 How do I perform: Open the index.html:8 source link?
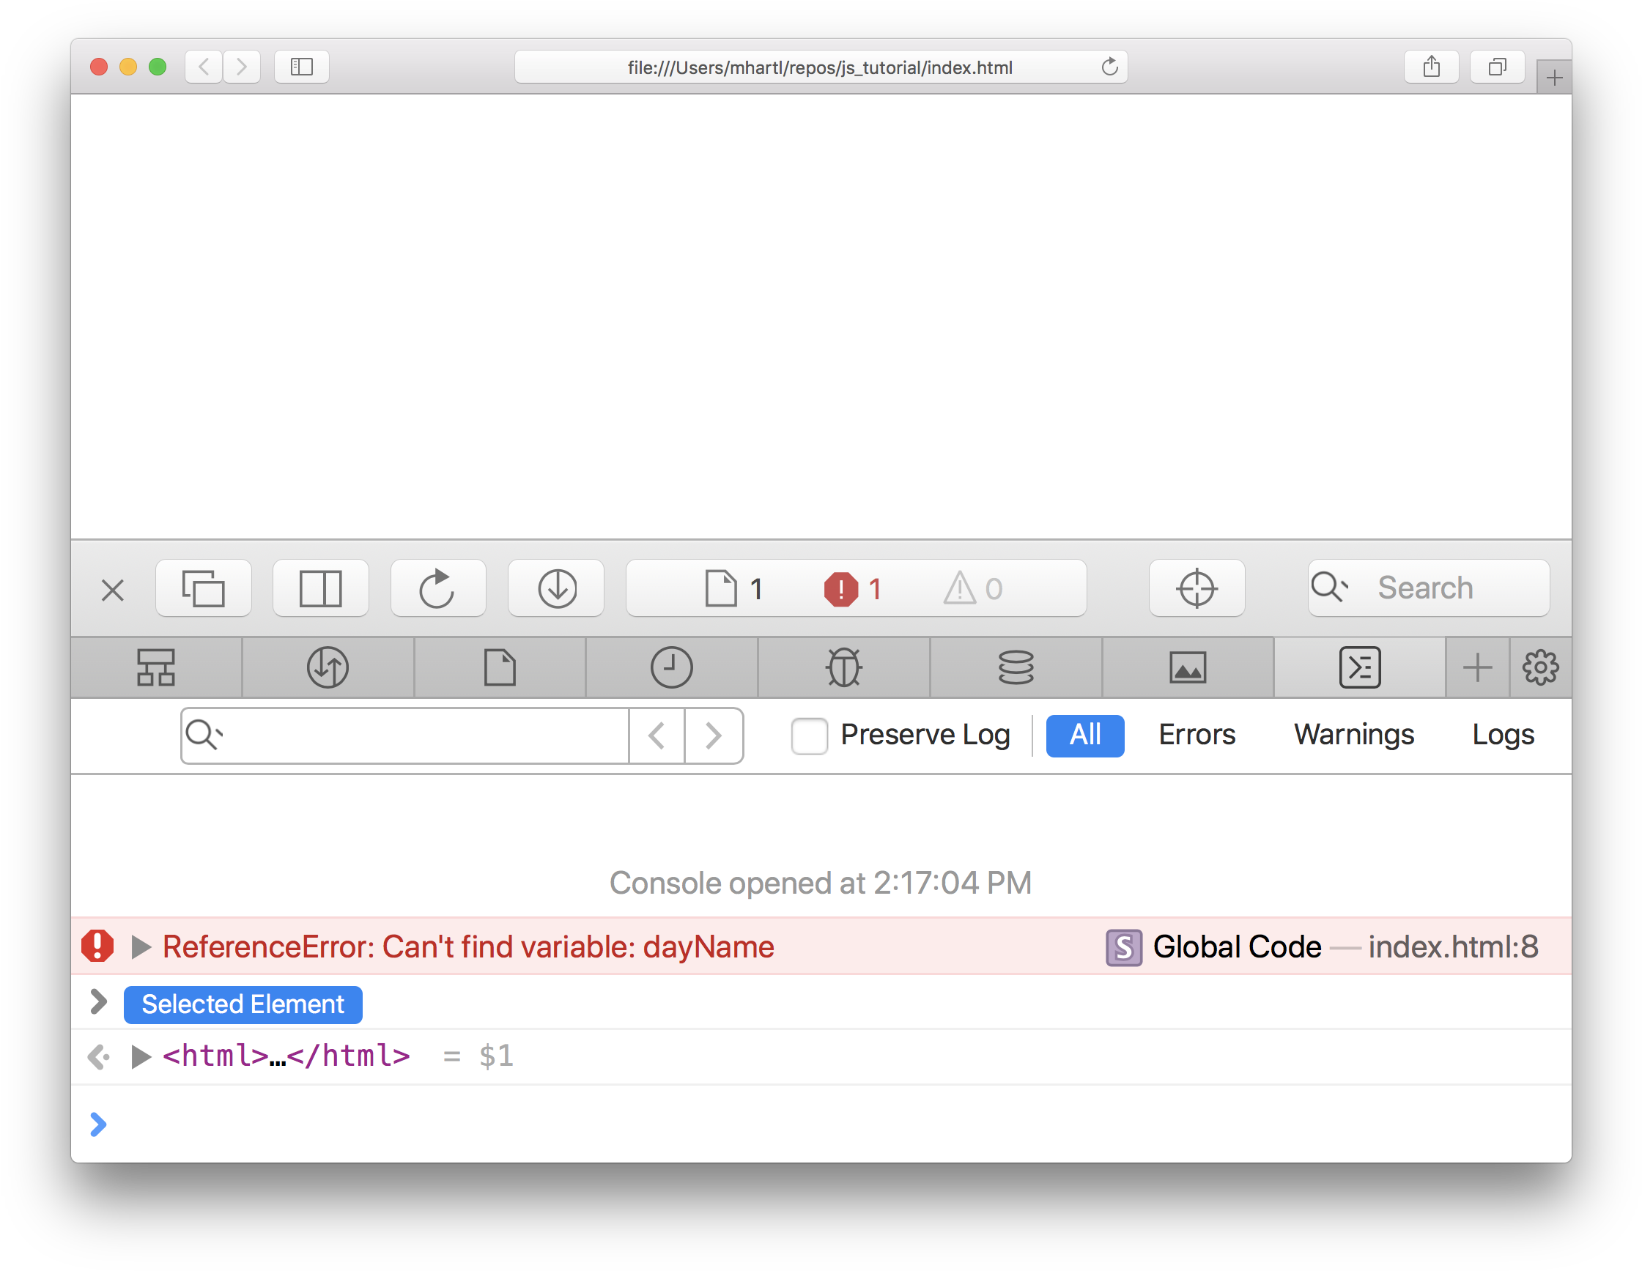1453,947
